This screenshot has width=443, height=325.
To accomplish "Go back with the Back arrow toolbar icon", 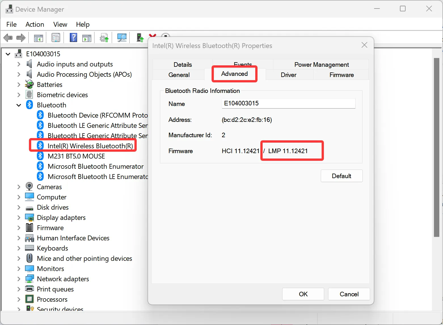I will [x=8, y=37].
